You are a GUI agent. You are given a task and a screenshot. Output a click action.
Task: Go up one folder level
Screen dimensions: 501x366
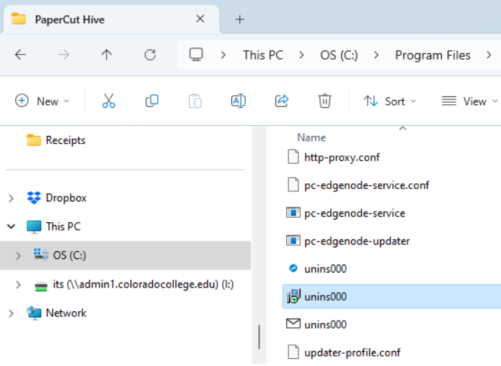(107, 55)
